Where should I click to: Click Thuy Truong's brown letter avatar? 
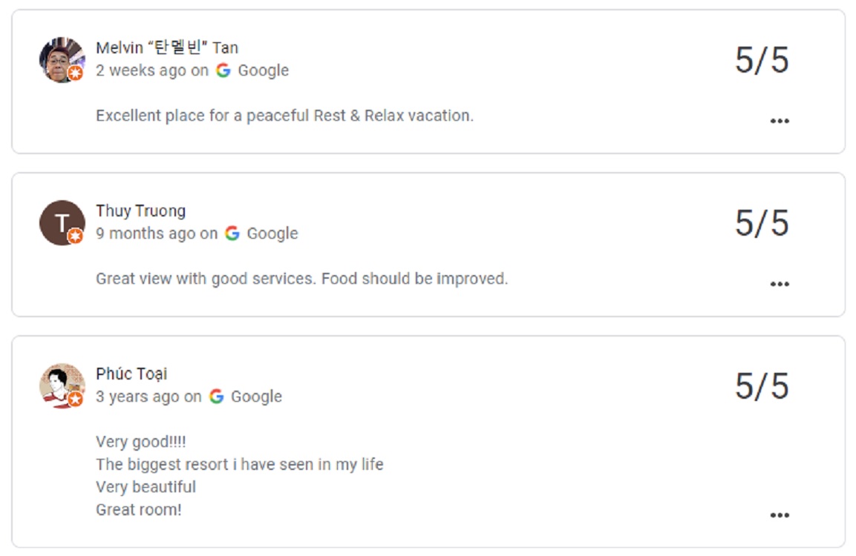coord(60,221)
